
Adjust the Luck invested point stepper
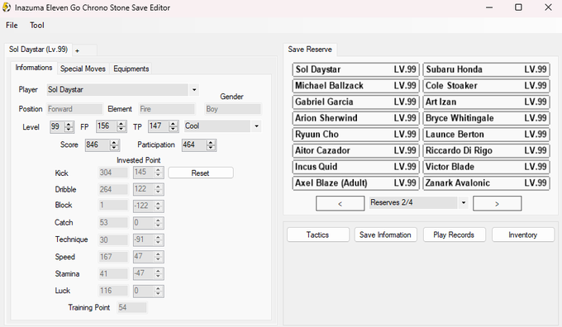(158, 291)
